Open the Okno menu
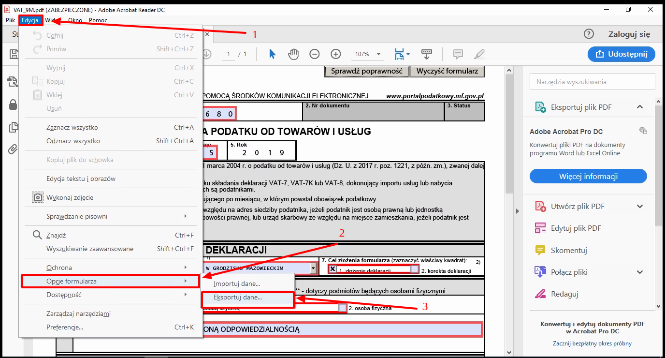This screenshot has height=358, width=665. (x=75, y=20)
